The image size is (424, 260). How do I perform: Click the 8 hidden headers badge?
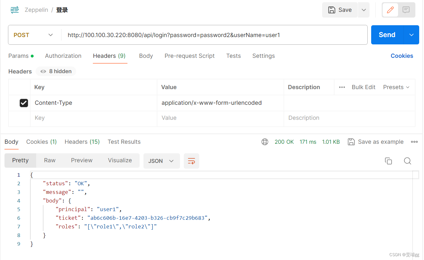(x=56, y=71)
